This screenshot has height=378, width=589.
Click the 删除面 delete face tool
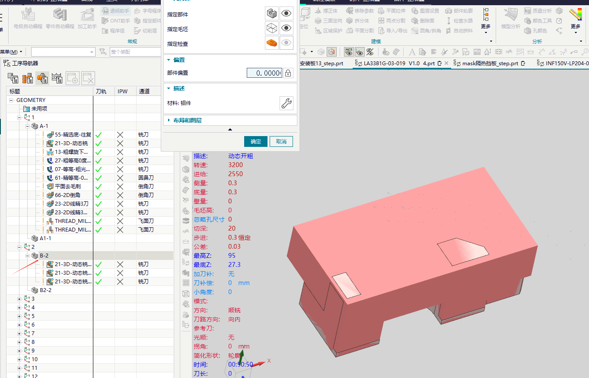[x=423, y=21]
